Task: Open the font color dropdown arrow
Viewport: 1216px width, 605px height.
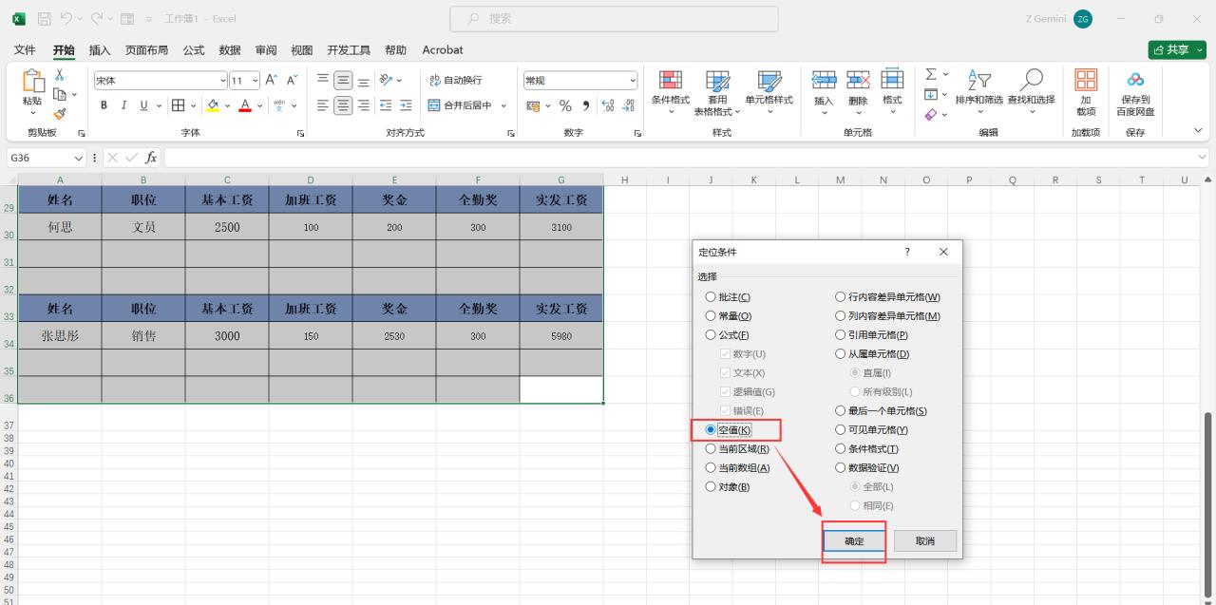Action: pyautogui.click(x=259, y=105)
